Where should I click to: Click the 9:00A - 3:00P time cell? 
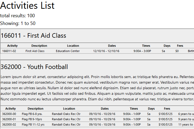[x=142, y=51]
